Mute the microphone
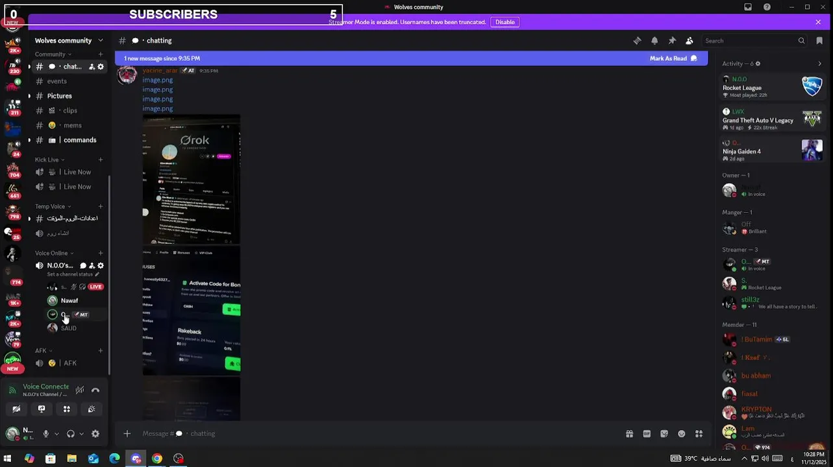833x467 pixels. [x=45, y=434]
